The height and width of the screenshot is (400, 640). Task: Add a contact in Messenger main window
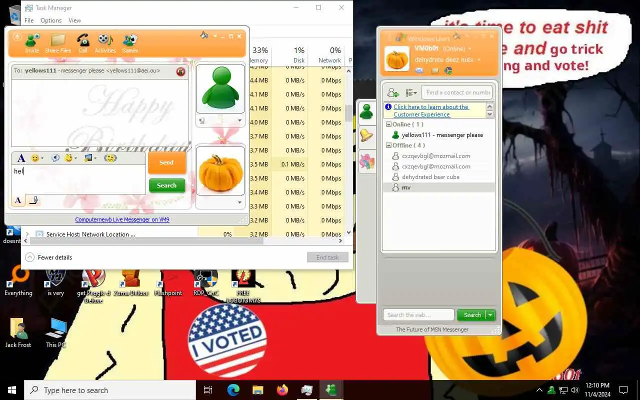click(392, 92)
